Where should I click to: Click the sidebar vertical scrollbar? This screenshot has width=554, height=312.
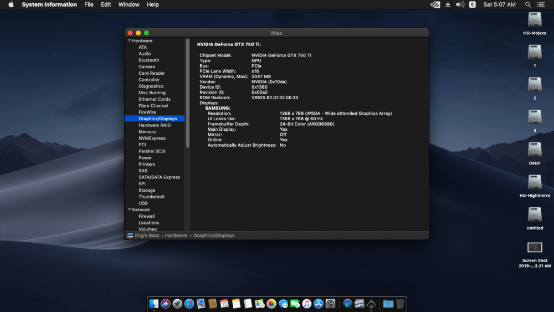(188, 93)
